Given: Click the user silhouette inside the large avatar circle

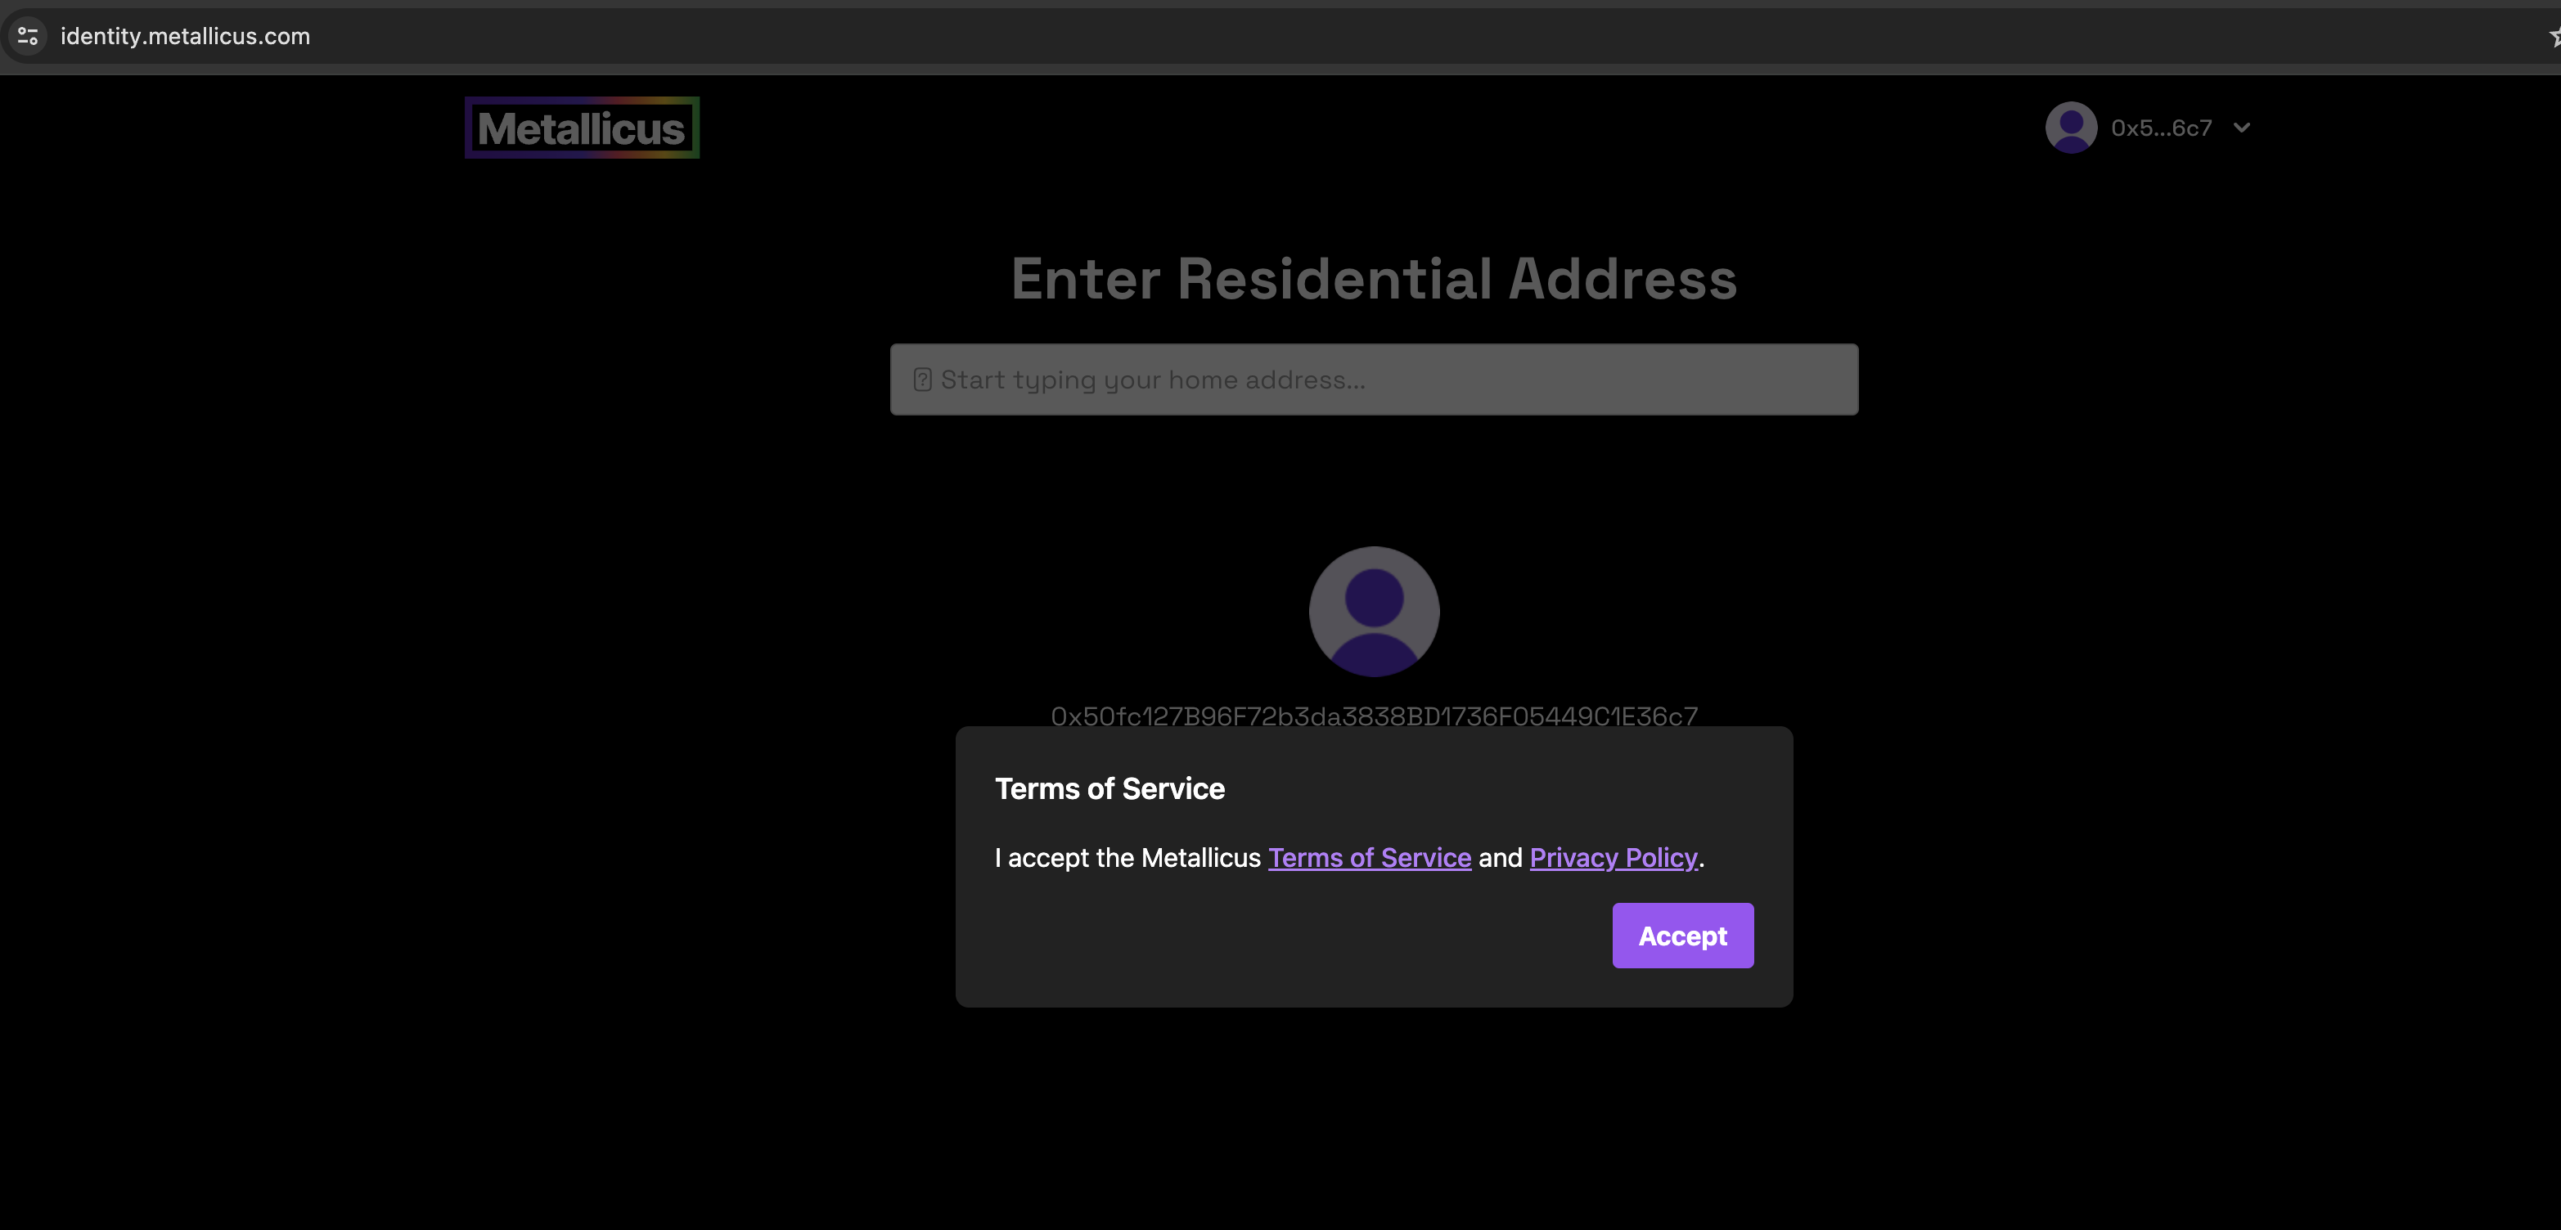Looking at the screenshot, I should [1374, 613].
